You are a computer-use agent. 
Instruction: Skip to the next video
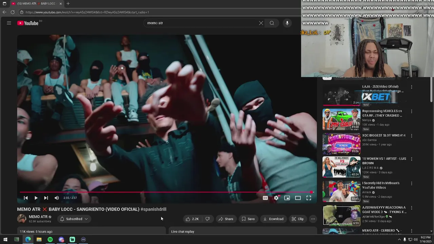coord(46,198)
